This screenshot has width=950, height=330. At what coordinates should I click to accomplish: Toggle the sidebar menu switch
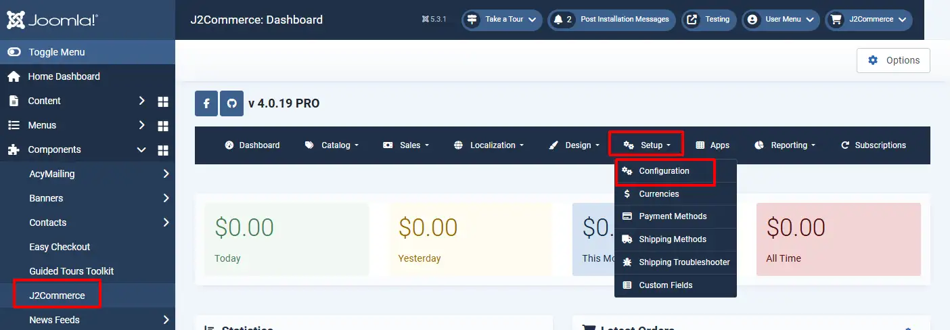14,52
